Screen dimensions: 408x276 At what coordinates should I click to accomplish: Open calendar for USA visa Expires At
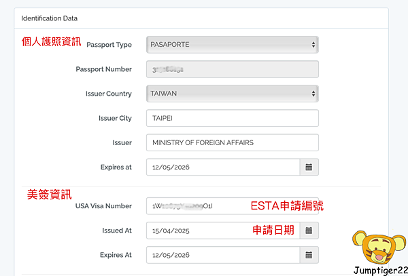(309, 255)
